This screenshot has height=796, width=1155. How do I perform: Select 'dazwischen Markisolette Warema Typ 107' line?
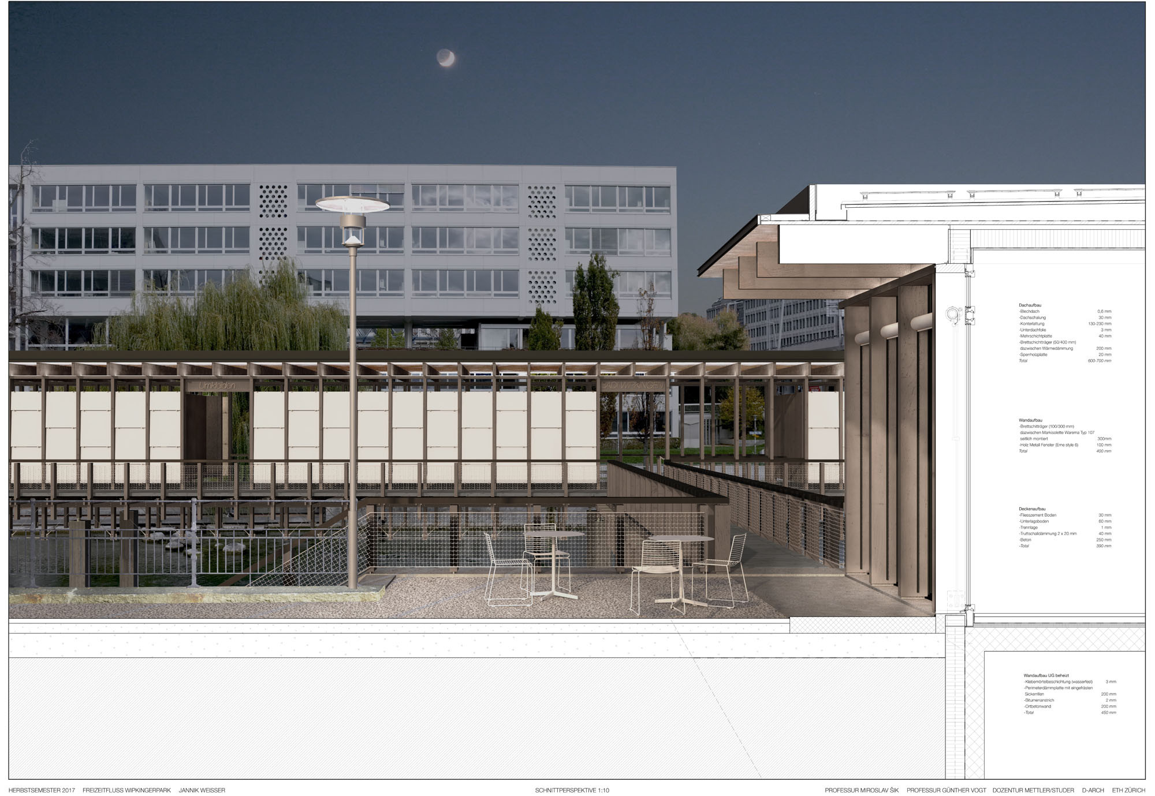(x=1057, y=432)
